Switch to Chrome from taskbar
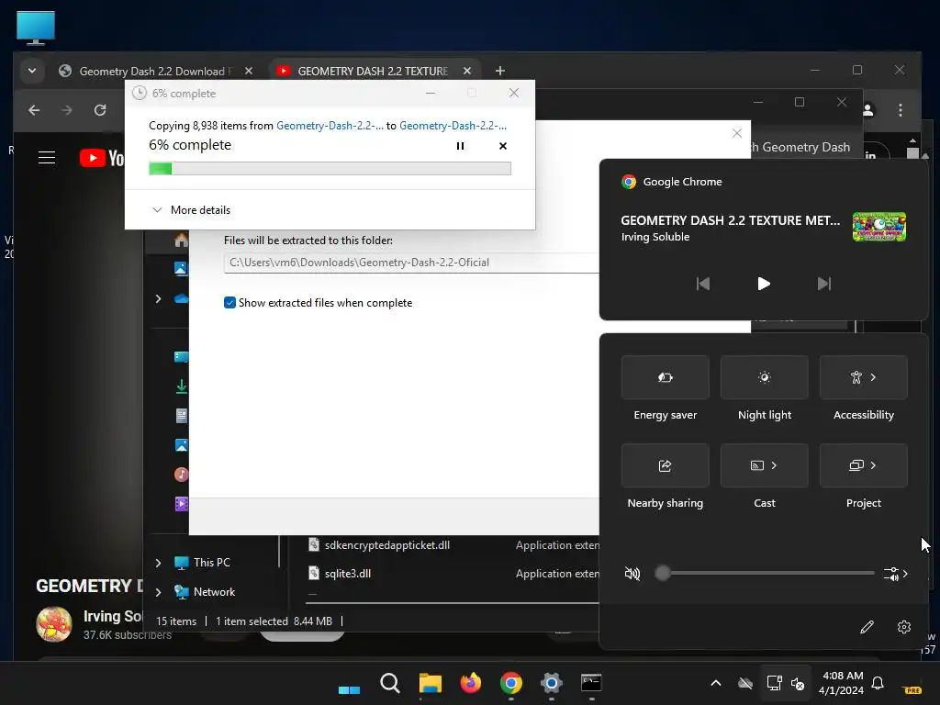The width and height of the screenshot is (940, 705). pyautogui.click(x=510, y=683)
